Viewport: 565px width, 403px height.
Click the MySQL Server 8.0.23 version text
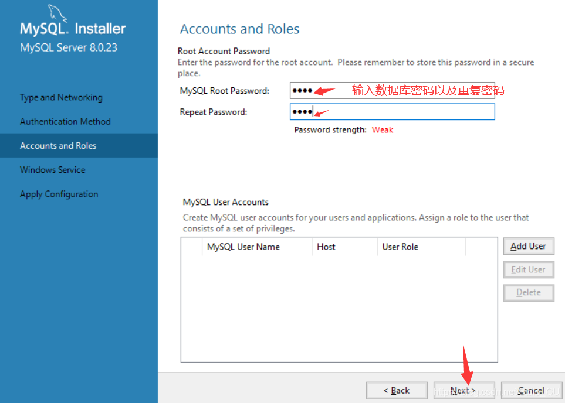click(x=69, y=47)
